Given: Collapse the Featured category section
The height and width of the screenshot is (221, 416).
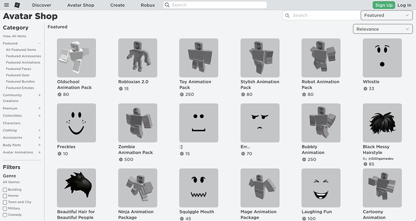Looking at the screenshot, I should coord(40,44).
